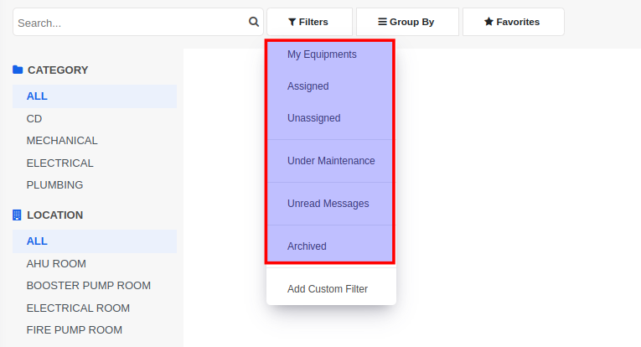Screen dimensions: 641x347
Task: Toggle the Assigned filter option
Action: pyautogui.click(x=331, y=86)
